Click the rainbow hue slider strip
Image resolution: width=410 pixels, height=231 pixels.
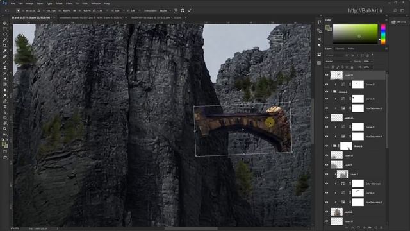coord(383,34)
